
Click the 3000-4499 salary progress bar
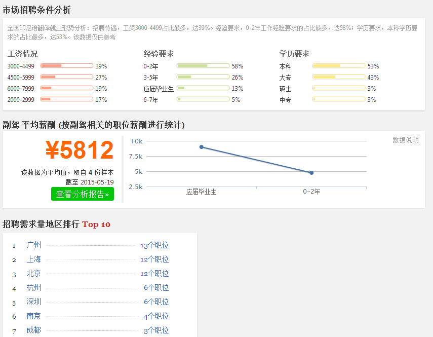[x=67, y=66]
